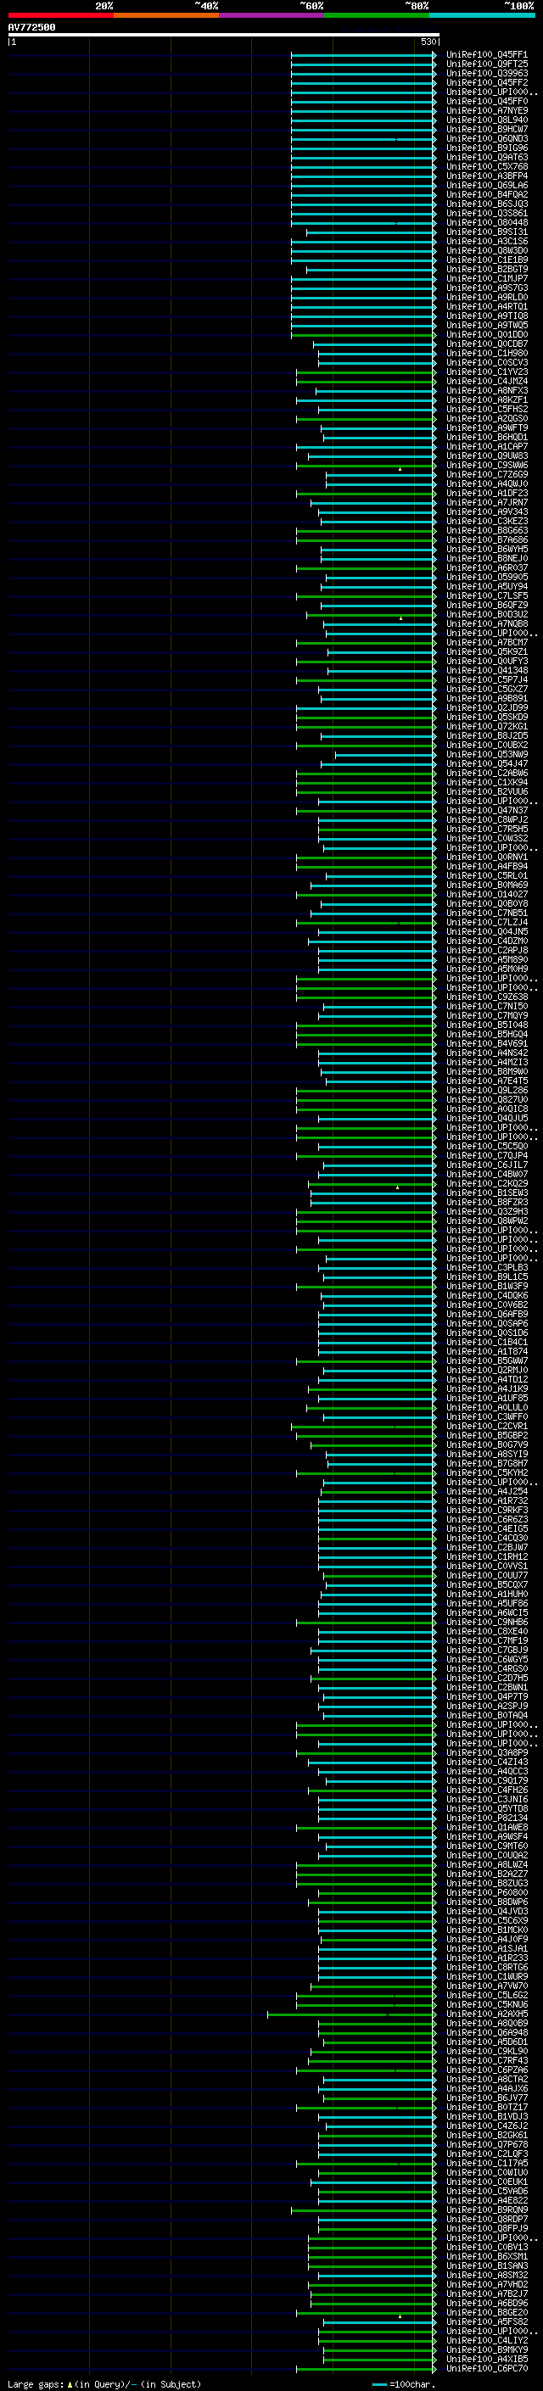This screenshot has width=543, height=2391.
Task: Select hit label UniRef100_B2BGT9
Action: [x=487, y=269]
